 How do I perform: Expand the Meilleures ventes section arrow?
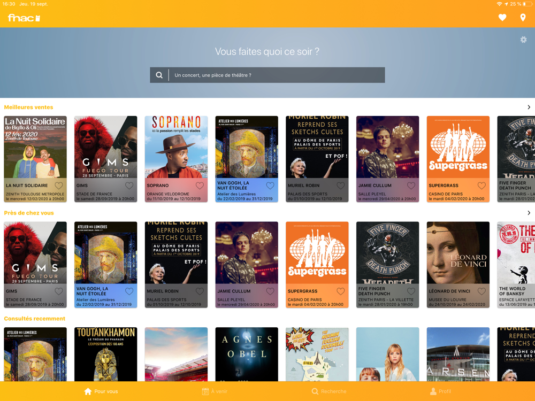click(529, 107)
